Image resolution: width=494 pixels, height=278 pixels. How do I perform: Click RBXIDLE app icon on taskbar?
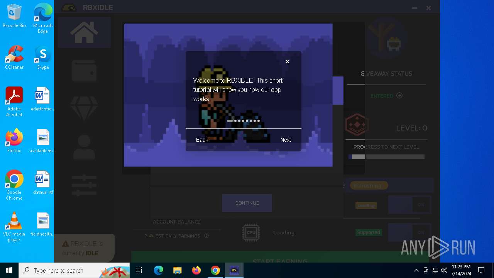tap(234, 270)
